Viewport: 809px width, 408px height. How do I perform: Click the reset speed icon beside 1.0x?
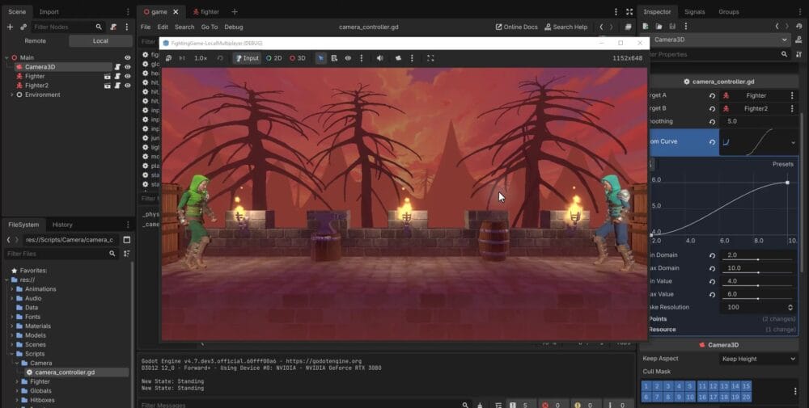[220, 58]
